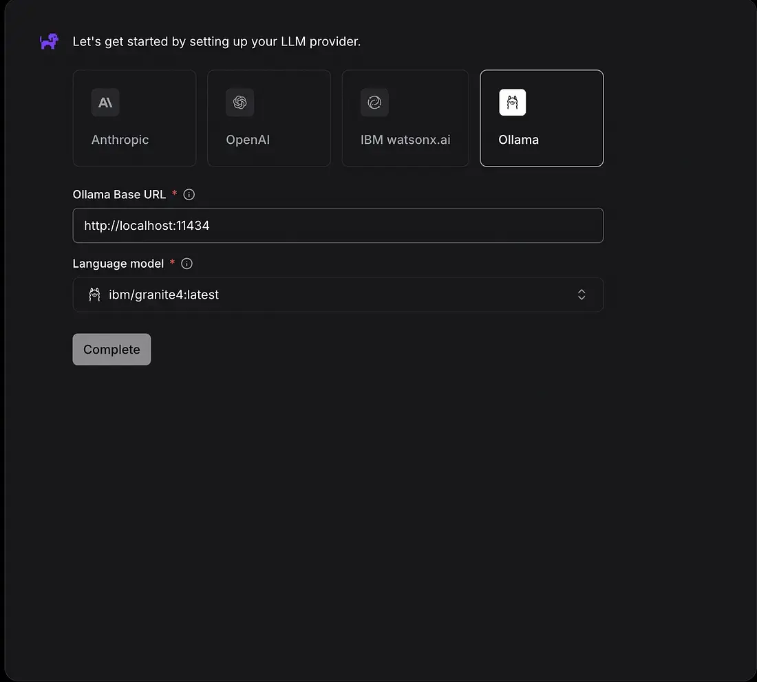Click the IBM watsonx.ai logo icon
Viewport: 757px width, 682px height.
coord(374,103)
